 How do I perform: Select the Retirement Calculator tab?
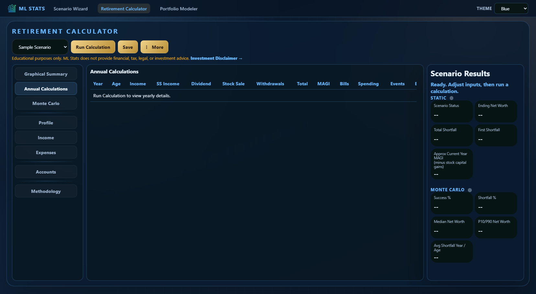pyautogui.click(x=124, y=9)
